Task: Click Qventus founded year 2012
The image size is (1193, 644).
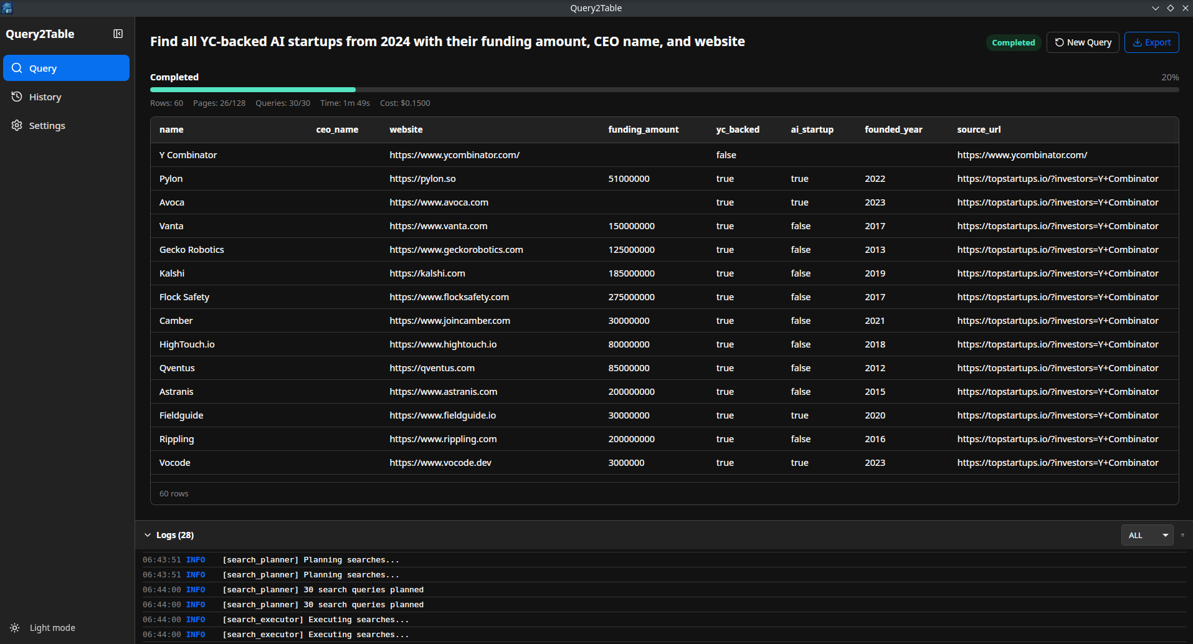Action: [x=875, y=368]
